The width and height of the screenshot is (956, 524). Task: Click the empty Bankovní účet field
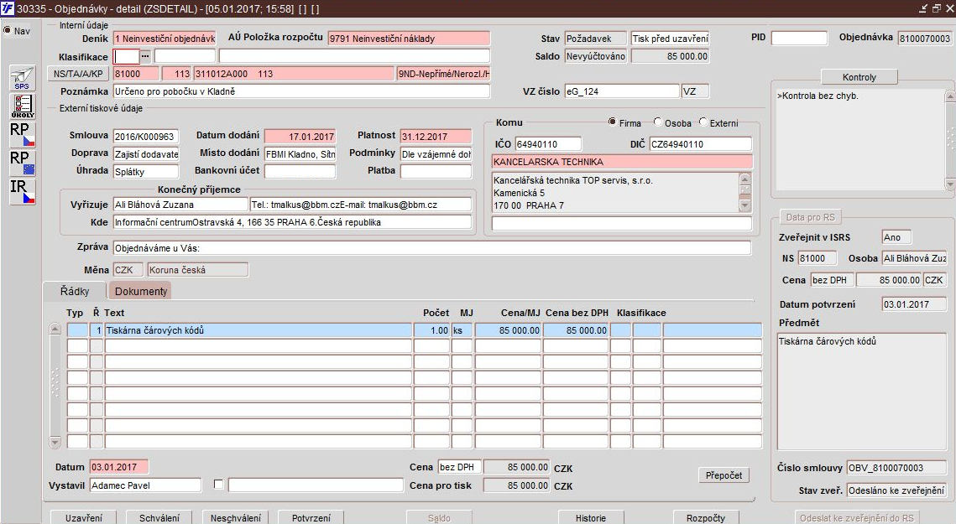pos(300,172)
